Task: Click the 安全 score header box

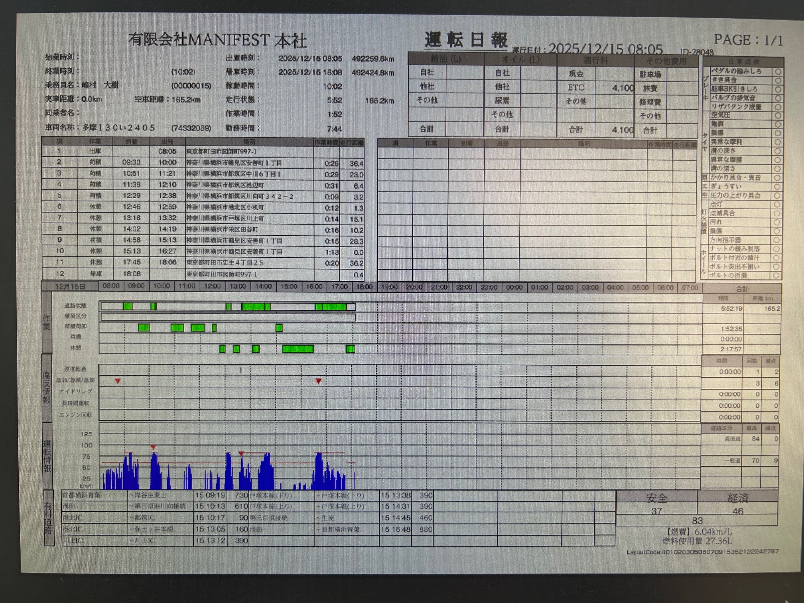Action: pyautogui.click(x=656, y=497)
